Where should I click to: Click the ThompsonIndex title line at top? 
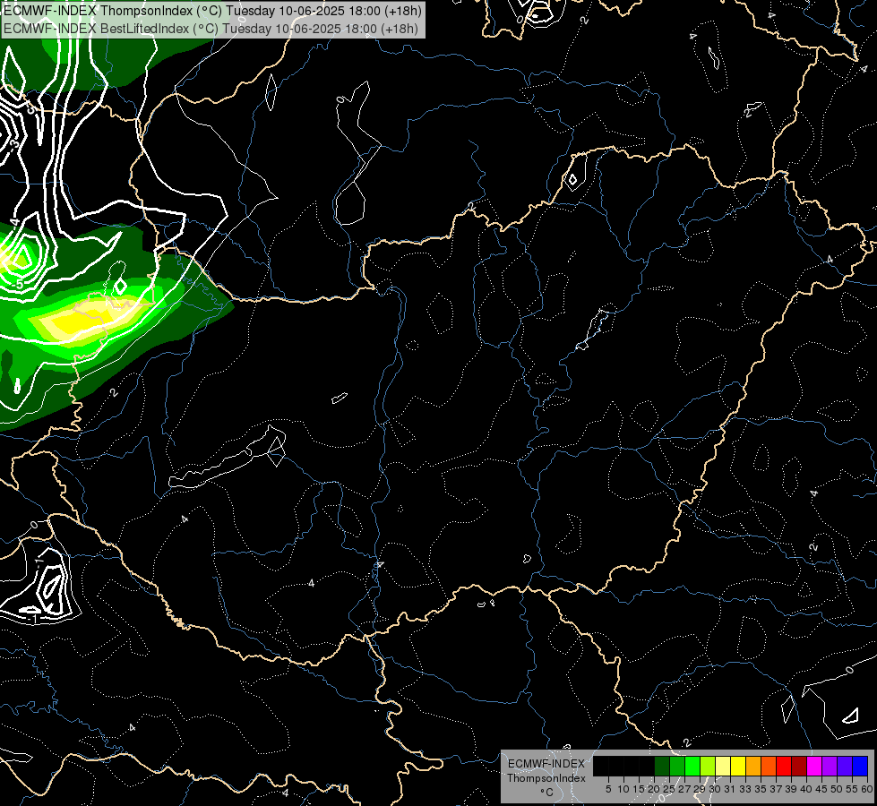pyautogui.click(x=212, y=10)
